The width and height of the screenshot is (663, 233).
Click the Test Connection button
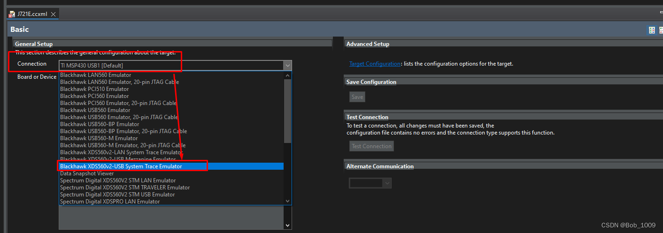coord(371,146)
